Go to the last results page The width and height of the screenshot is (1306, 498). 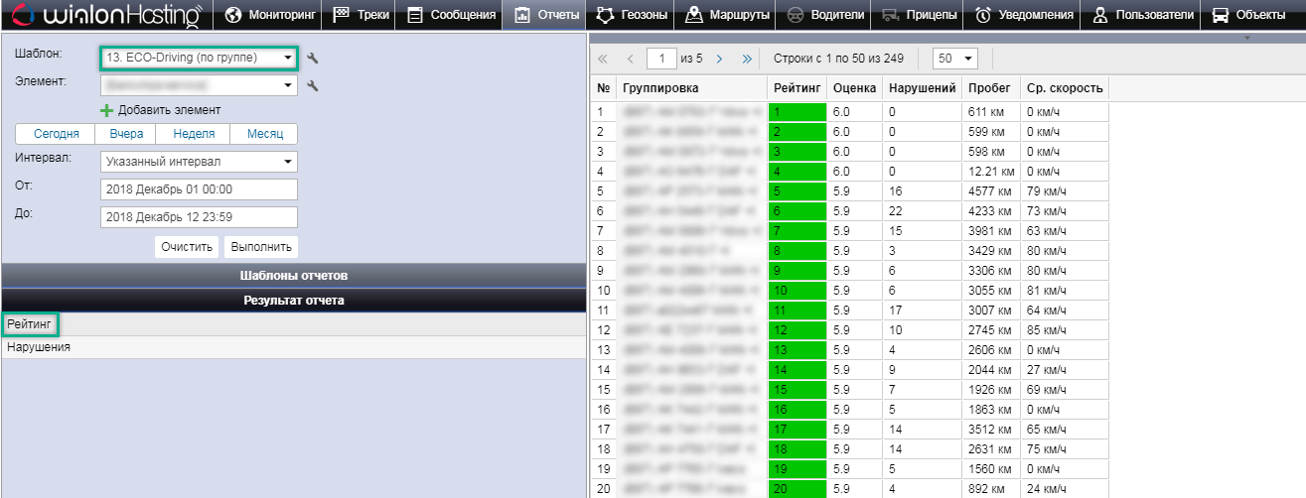(747, 59)
